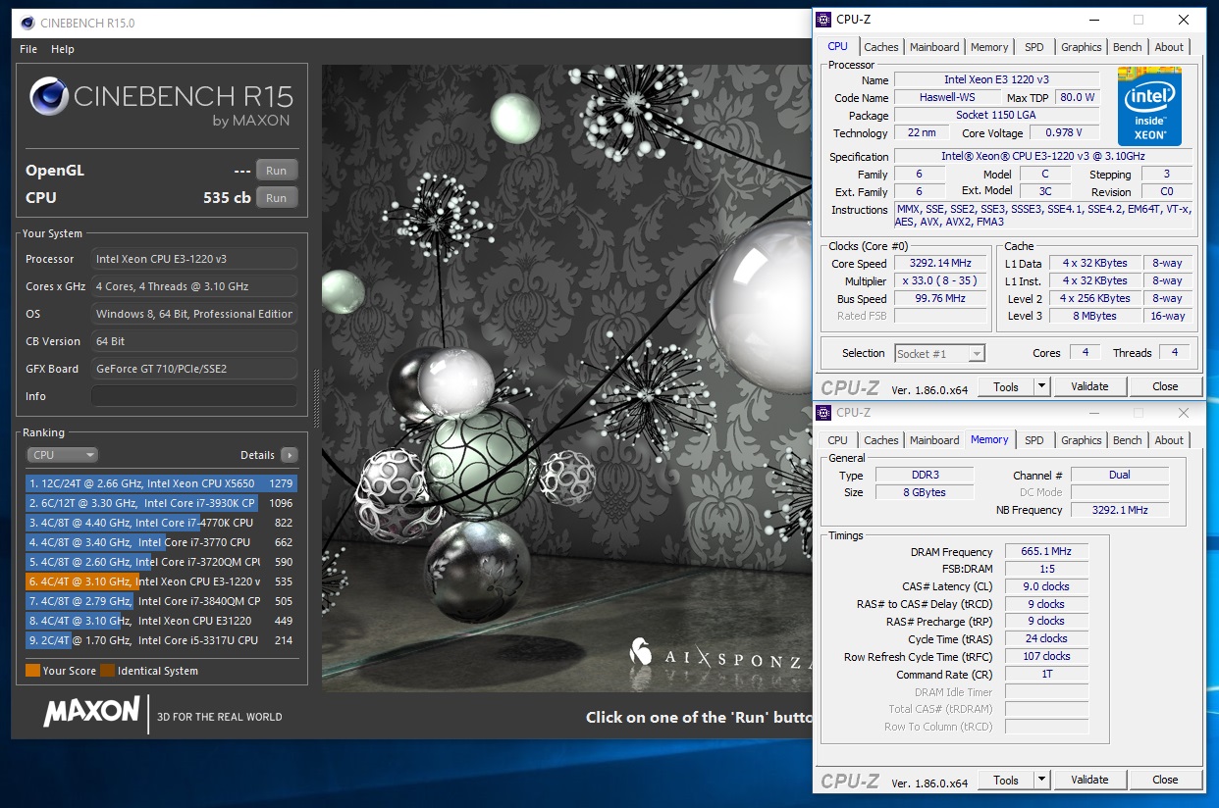Click Specification field Xeon E3-1220 v3

click(x=1043, y=157)
